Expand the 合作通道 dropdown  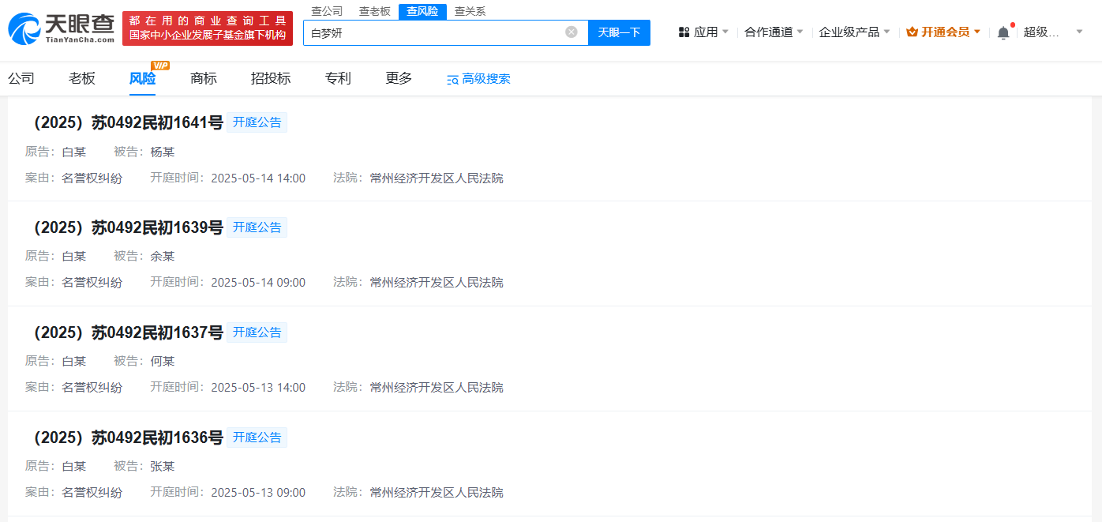pos(800,32)
